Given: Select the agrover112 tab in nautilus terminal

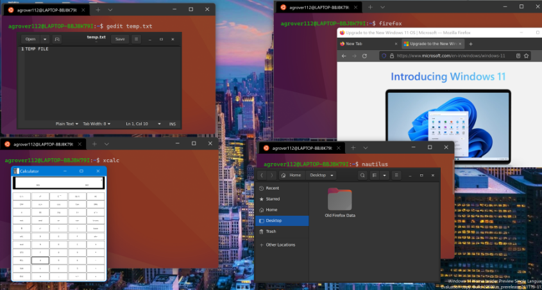Looking at the screenshot, I should pyautogui.click(x=301, y=148).
